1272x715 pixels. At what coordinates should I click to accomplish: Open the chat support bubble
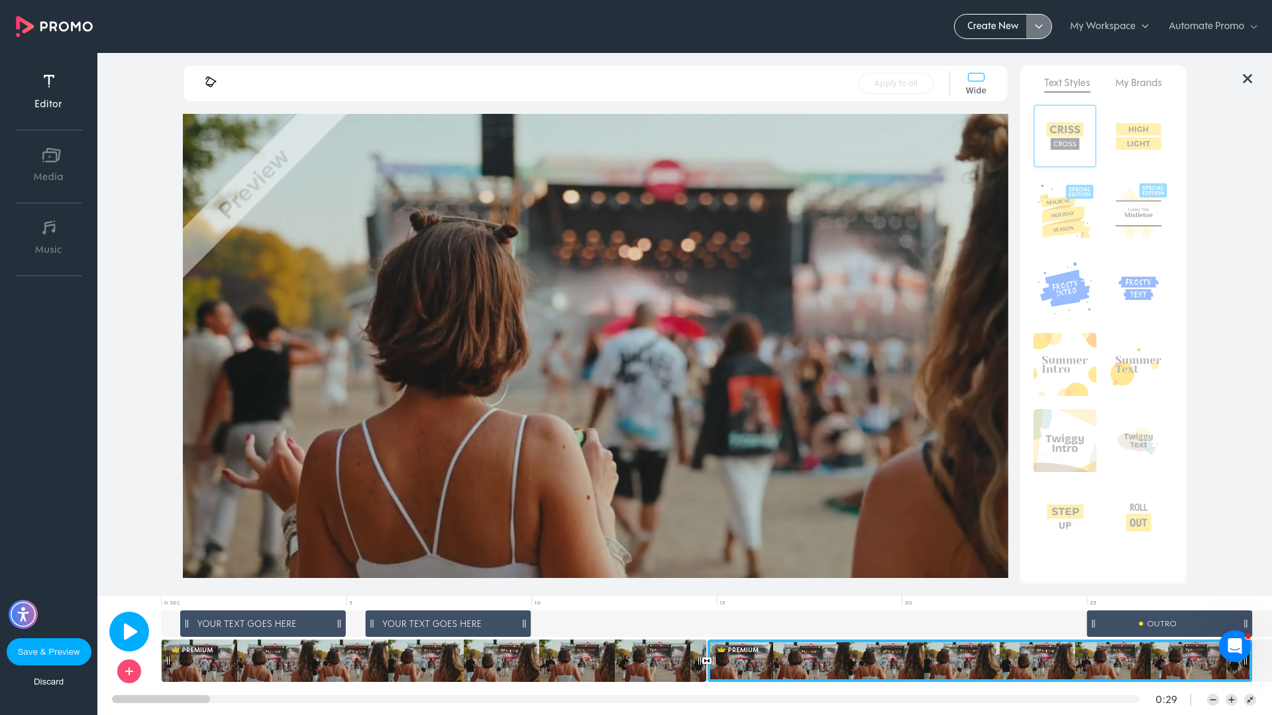1235,646
